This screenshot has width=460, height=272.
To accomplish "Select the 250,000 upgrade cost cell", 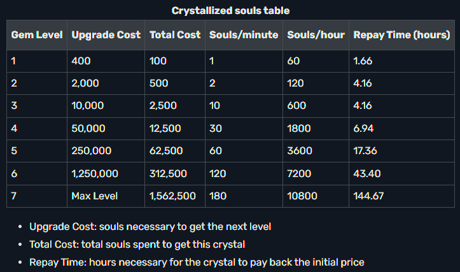I will pyautogui.click(x=92, y=151).
